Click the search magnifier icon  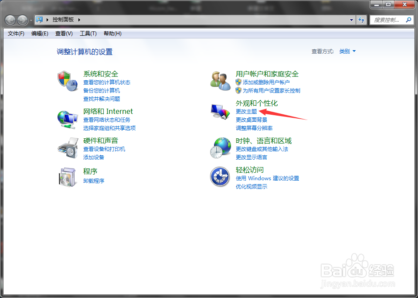coord(408,20)
